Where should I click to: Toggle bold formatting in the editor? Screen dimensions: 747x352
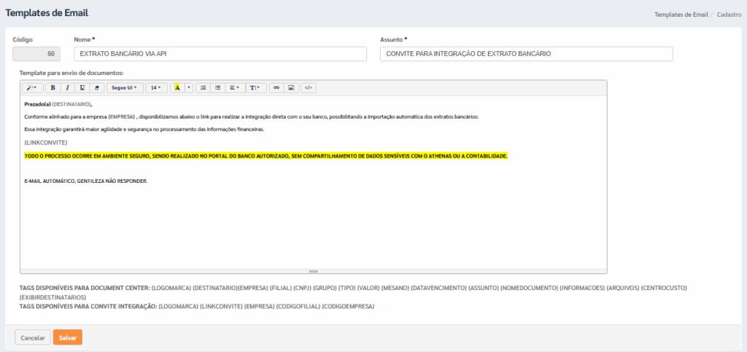[53, 87]
